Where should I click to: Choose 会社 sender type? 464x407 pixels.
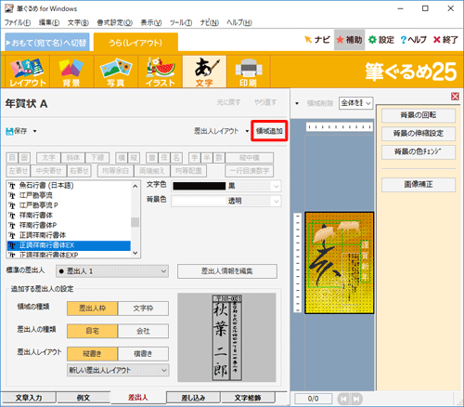click(x=143, y=331)
